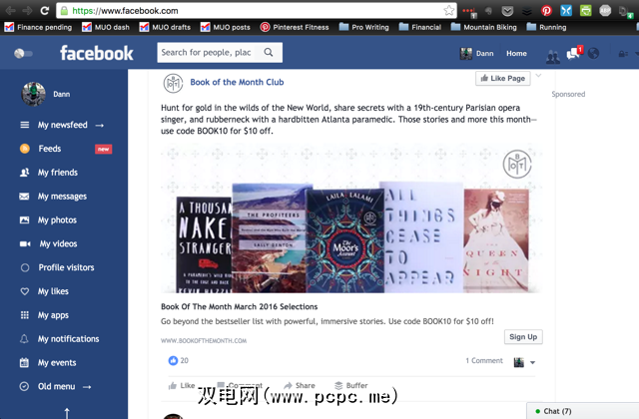Expand arrow next to My newsfeed
639x419 pixels.
click(100, 126)
